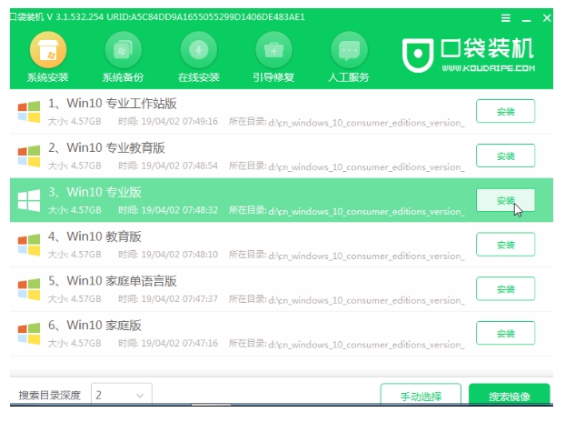Click timestamp 19/04/02 07:47:16
Screen dimensions: 565x422
pyautogui.click(x=180, y=343)
